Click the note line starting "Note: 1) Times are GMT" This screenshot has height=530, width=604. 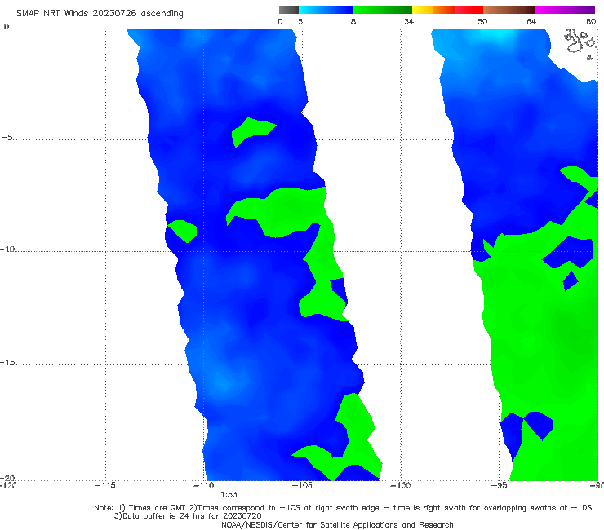pyautogui.click(x=343, y=508)
